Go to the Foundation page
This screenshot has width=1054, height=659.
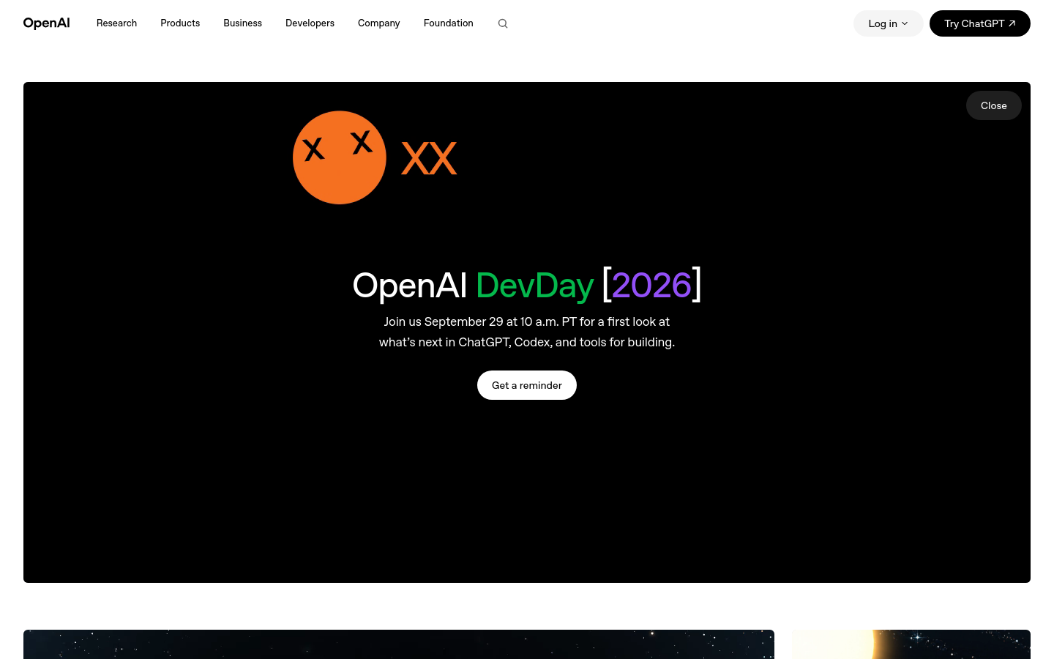click(x=448, y=23)
